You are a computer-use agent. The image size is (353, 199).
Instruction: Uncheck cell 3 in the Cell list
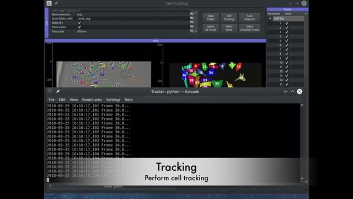tap(287, 32)
